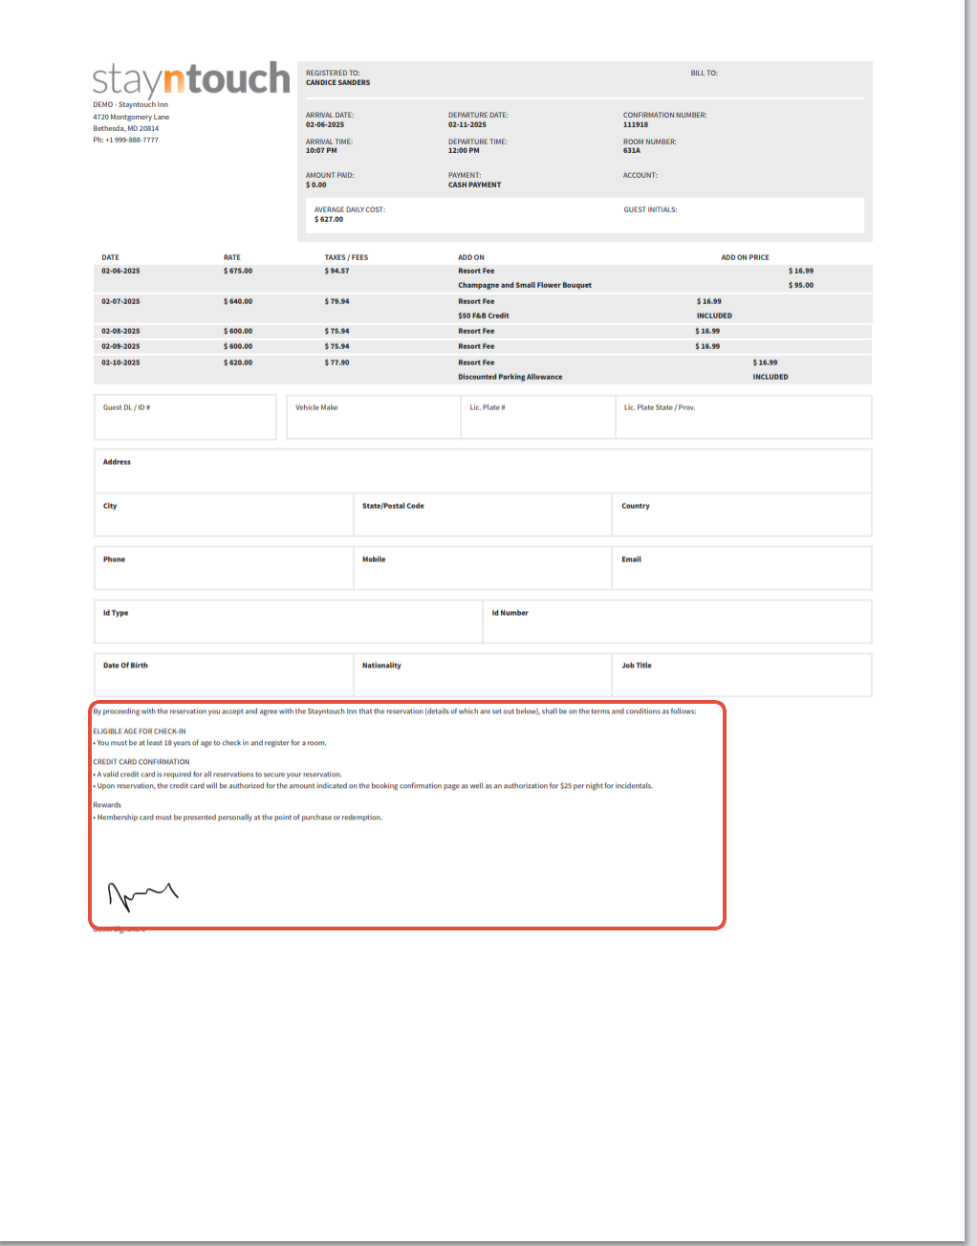Screen dimensions: 977x1246
Task: Click the City field
Action: tap(224, 514)
